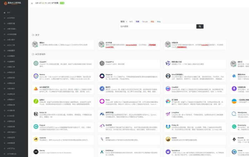
Task: Click the cresta blue icon
Action: (x=234, y=152)
